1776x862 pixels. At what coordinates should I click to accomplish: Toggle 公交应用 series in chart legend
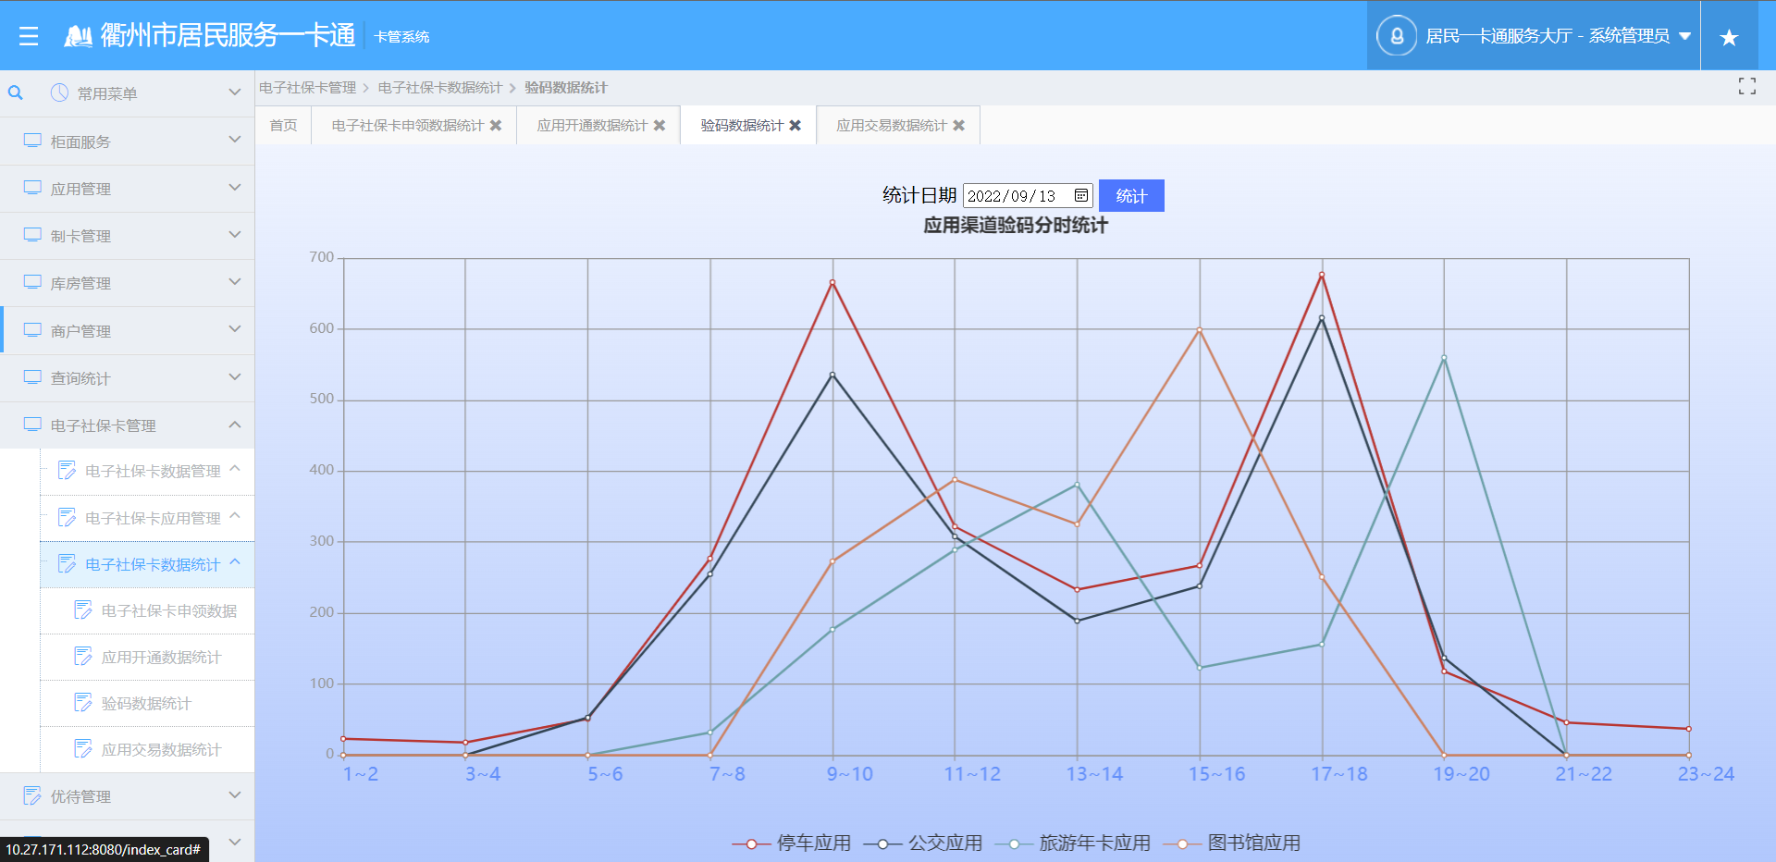(x=923, y=843)
